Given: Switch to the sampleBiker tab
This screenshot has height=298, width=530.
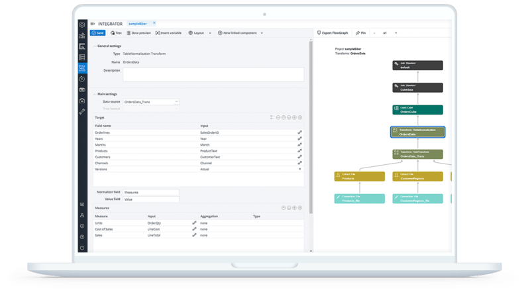Looking at the screenshot, I should [x=139, y=23].
